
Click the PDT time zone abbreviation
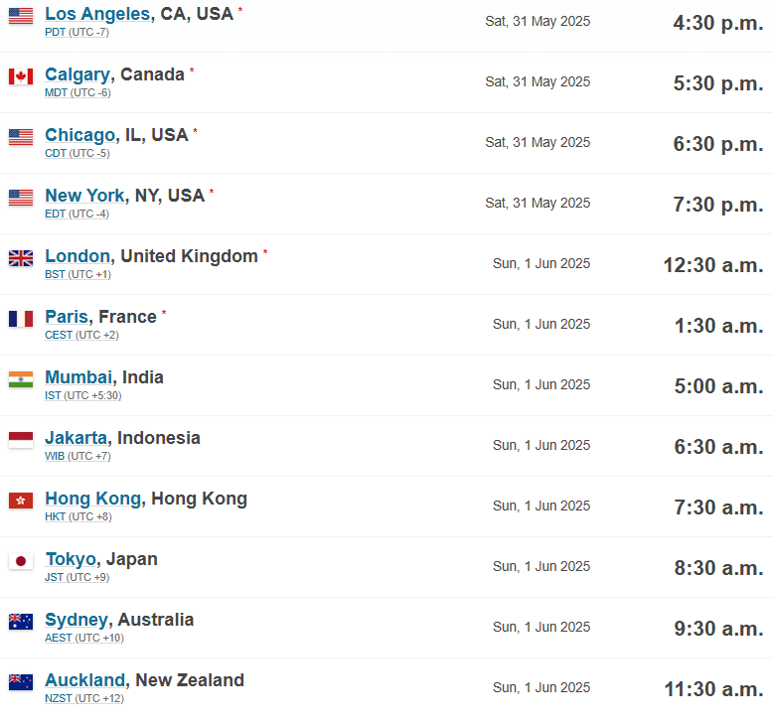[56, 33]
